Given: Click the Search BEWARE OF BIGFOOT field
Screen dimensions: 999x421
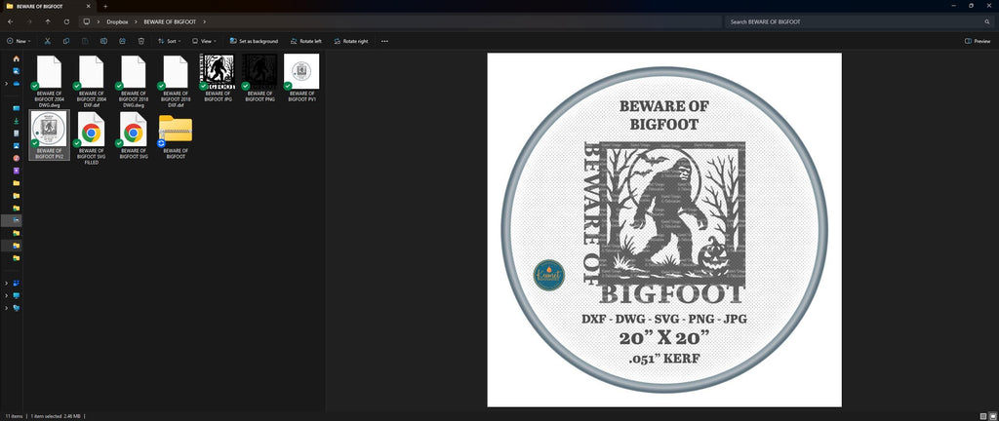Looking at the screenshot, I should pos(859,21).
